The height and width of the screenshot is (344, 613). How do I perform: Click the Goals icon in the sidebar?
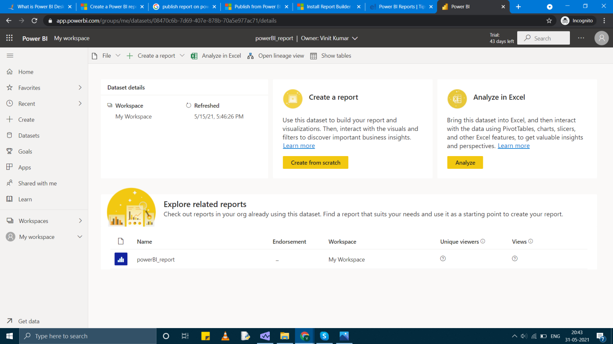(10, 151)
